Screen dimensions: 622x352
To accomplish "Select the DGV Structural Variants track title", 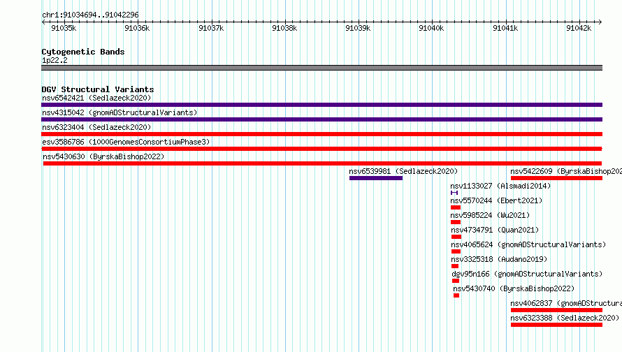I will [x=98, y=89].
